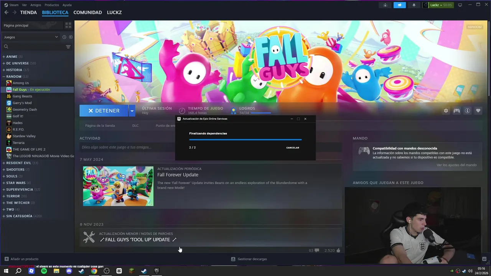Open the Ver menu
Image resolution: width=491 pixels, height=276 pixels.
[x=25, y=5]
